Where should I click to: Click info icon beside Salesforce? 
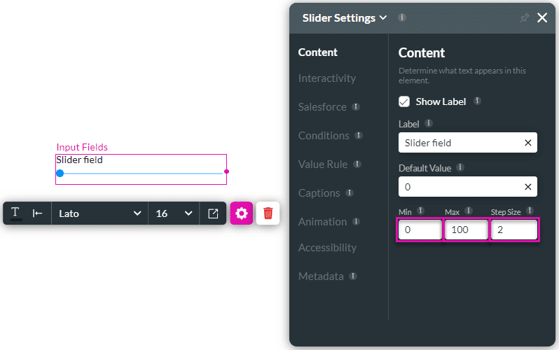click(x=356, y=107)
